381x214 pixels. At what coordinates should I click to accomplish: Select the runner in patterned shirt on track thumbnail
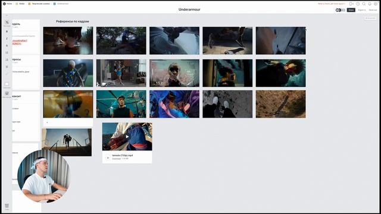[68, 73]
